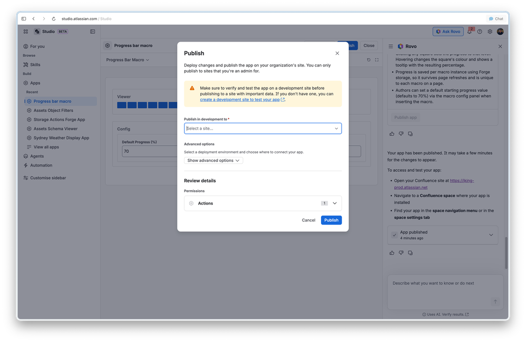Thumbs down the first Rovo response
526x342 pixels.
[401, 134]
